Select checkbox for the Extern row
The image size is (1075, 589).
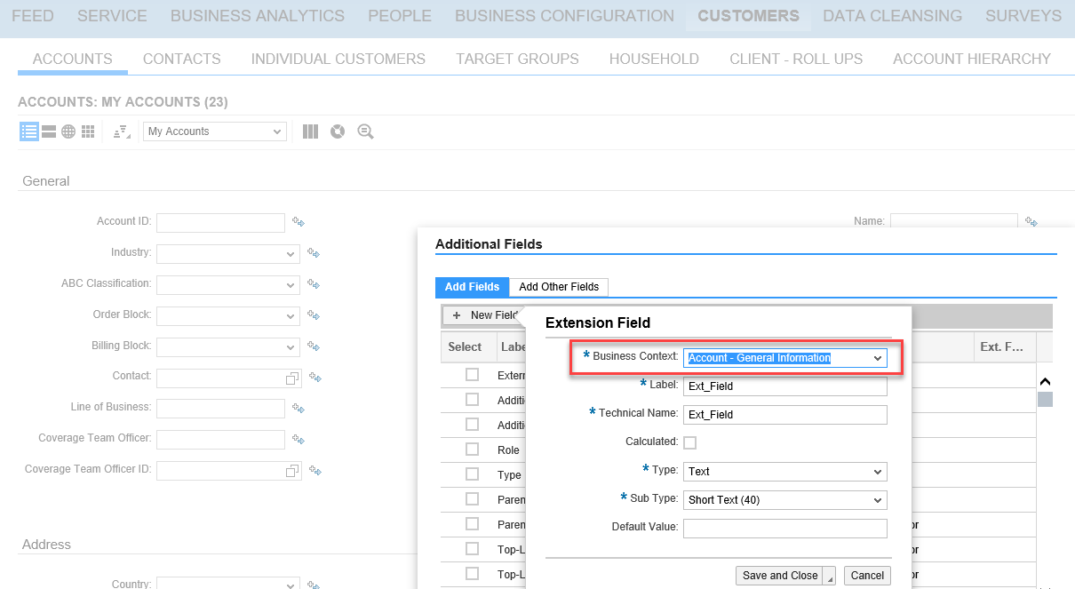click(473, 375)
